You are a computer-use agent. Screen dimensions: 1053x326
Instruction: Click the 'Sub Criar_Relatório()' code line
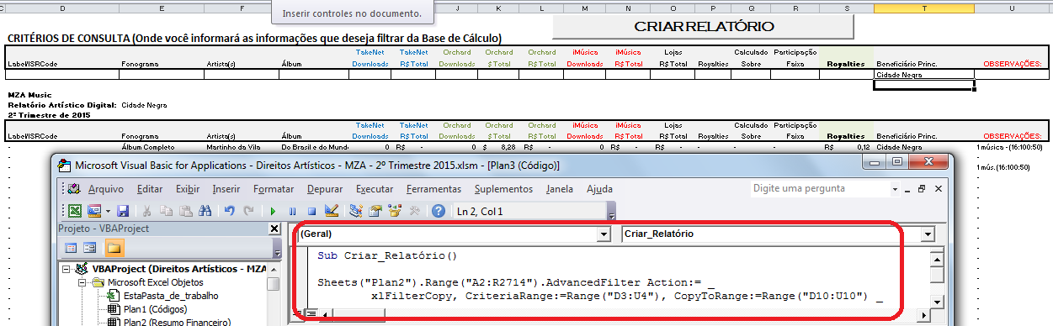point(387,255)
